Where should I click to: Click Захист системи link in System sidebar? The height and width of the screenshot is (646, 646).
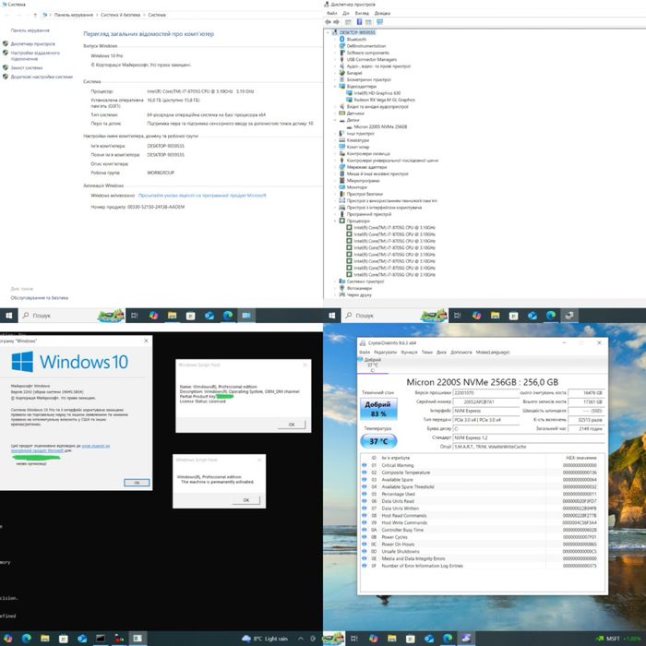(x=27, y=67)
